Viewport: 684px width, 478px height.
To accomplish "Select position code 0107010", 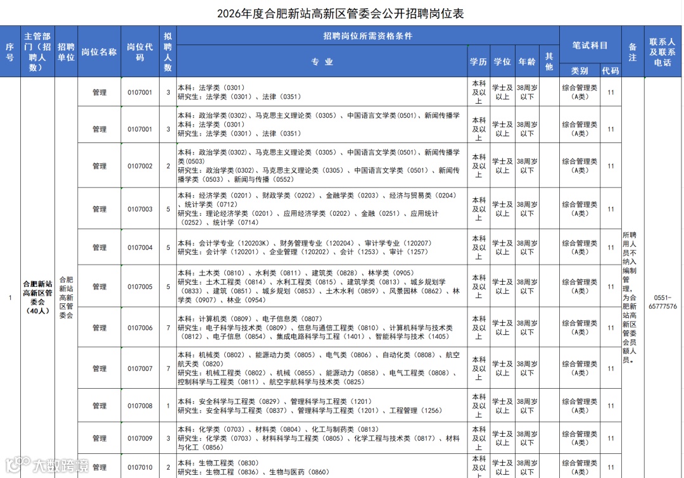I will coord(140,467).
